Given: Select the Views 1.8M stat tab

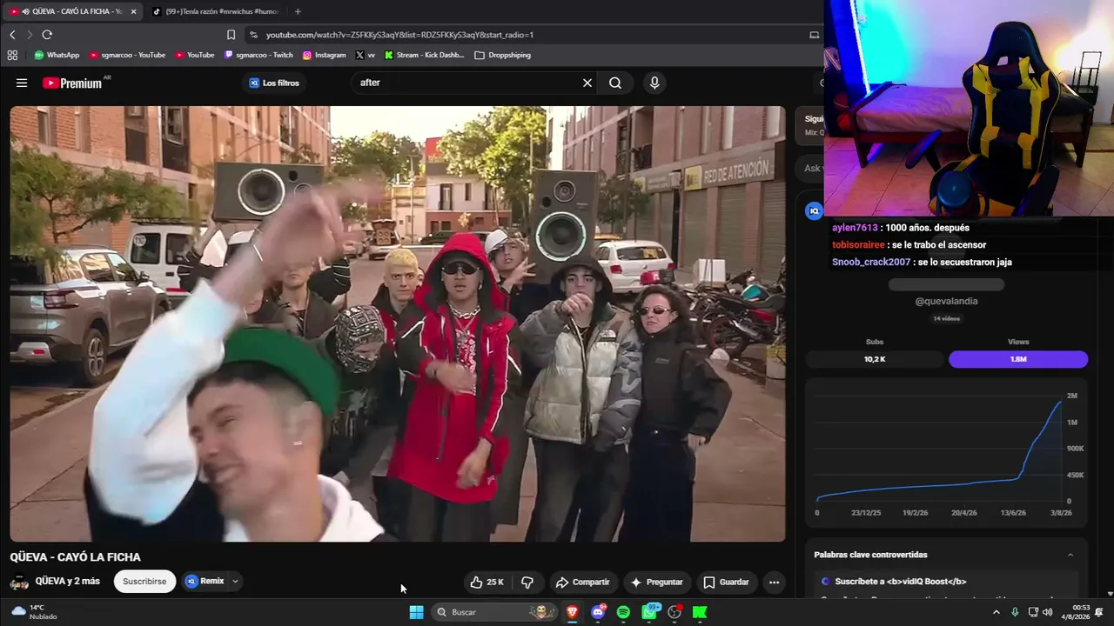Looking at the screenshot, I should click(1018, 359).
